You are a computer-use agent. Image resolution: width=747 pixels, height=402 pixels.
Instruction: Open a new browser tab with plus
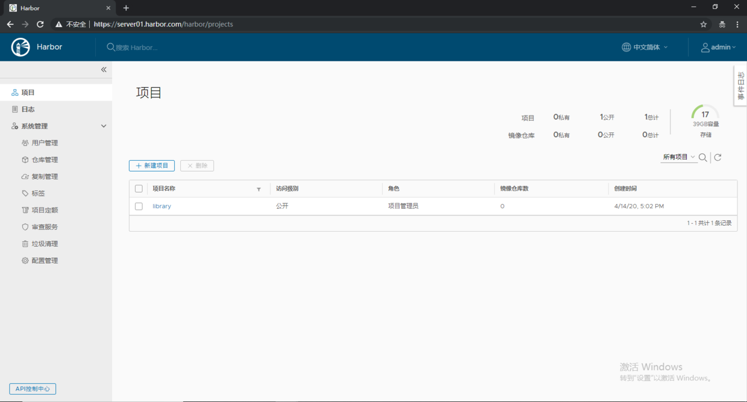(x=126, y=8)
